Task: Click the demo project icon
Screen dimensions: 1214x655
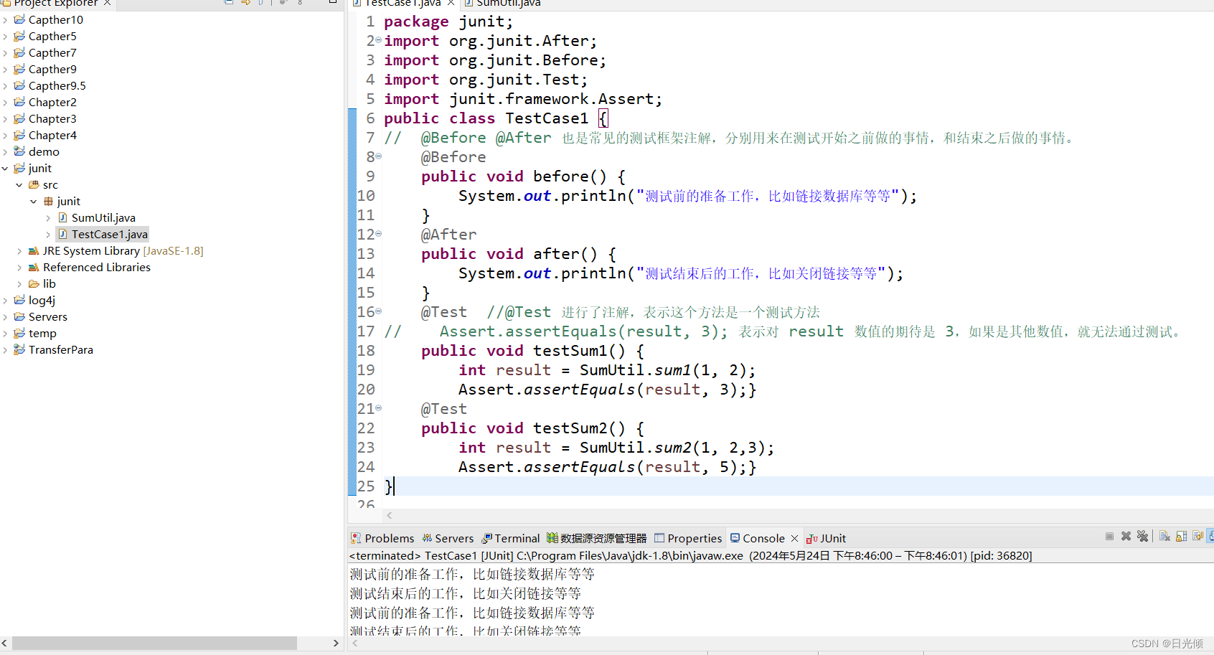Action: [x=19, y=151]
